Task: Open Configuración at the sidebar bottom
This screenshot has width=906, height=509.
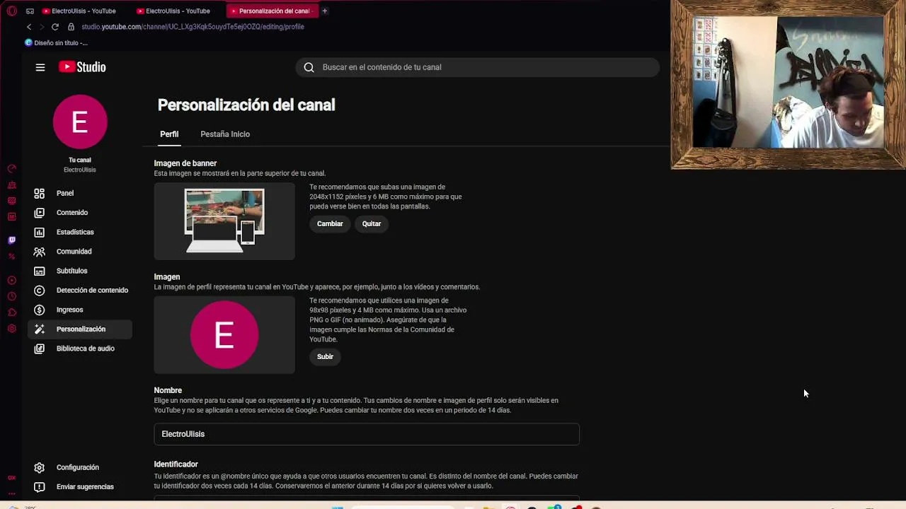Action: 80,467
